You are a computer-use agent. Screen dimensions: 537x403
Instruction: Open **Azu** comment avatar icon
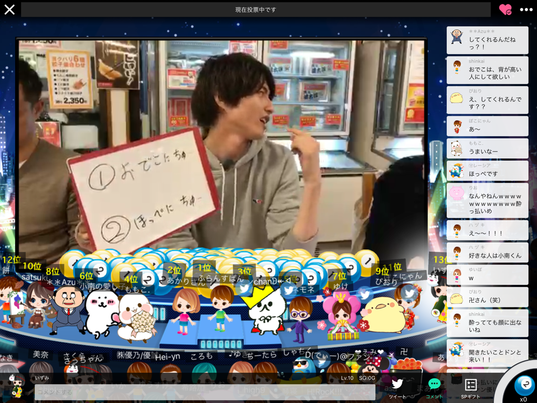[457, 37]
